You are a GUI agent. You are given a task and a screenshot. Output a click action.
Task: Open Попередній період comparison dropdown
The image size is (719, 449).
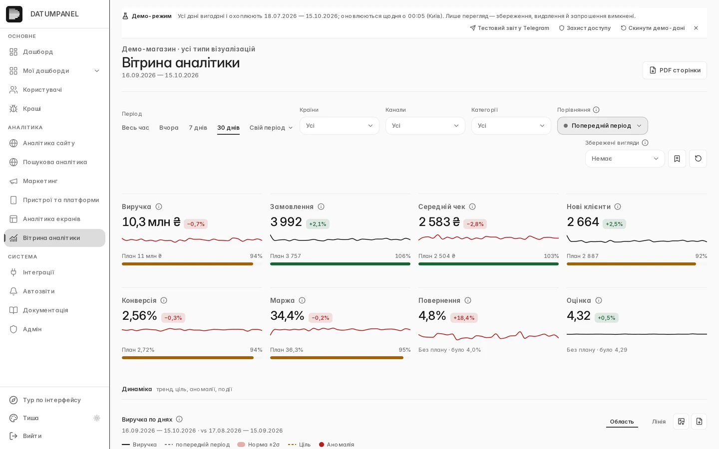tap(603, 126)
